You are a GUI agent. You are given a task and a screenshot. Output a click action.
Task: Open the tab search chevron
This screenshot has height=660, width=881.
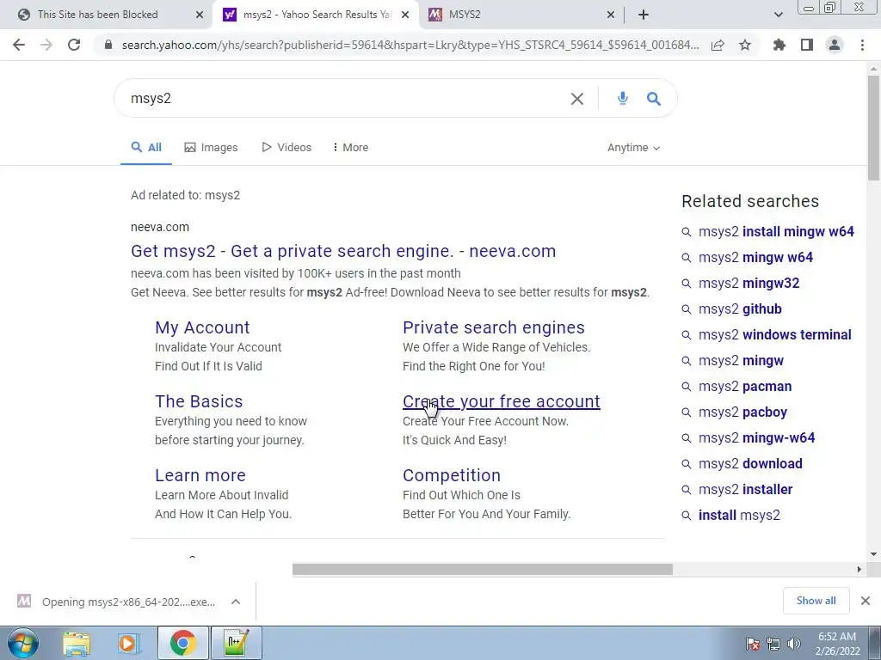(778, 15)
